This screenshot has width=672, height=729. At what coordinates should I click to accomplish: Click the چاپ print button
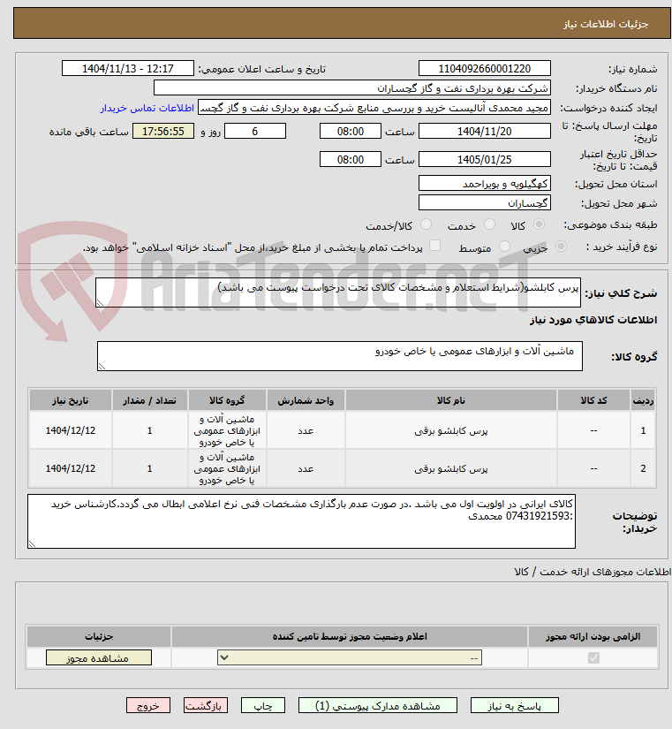[262, 706]
